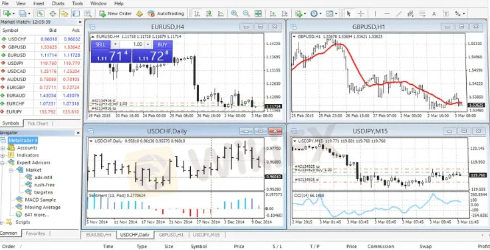
Task: Expand the Indicators node in Navigator
Action: (x=3, y=155)
